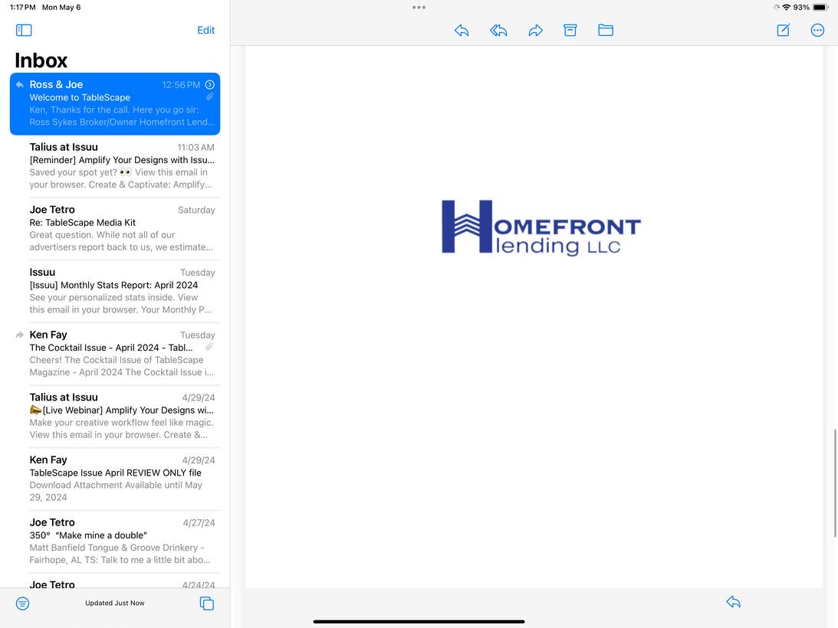
Task: Tap the replied arrow beside Ross & Joe
Action: [20, 84]
